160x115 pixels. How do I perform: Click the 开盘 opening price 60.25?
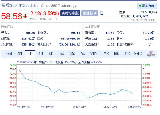click(x=31, y=33)
